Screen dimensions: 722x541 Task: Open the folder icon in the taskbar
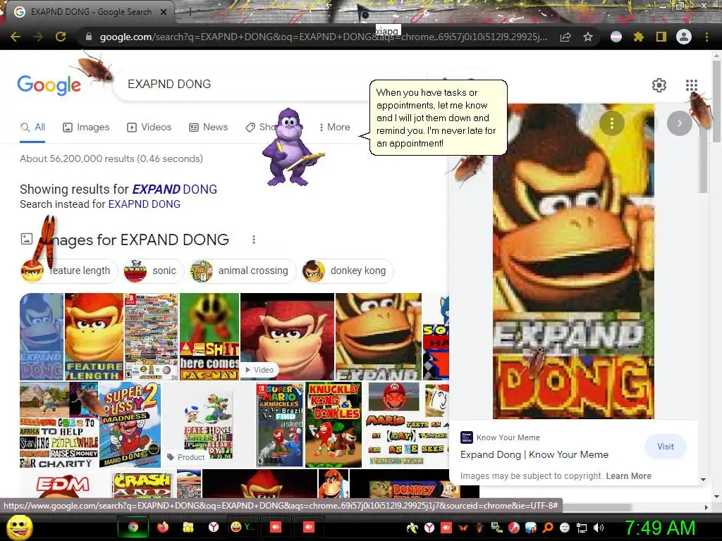(188, 527)
